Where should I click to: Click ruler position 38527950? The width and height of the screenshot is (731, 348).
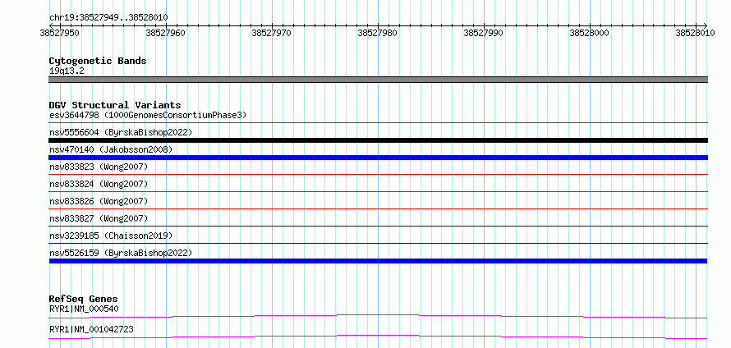[59, 33]
